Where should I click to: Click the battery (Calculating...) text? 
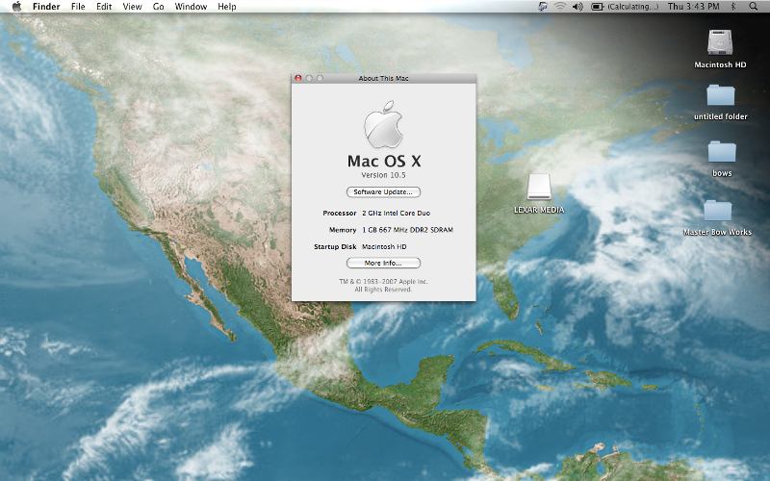click(x=633, y=7)
